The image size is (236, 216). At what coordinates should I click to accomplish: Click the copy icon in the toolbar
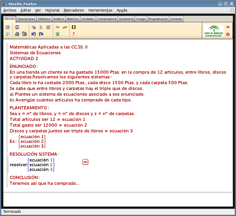pos(34,27)
